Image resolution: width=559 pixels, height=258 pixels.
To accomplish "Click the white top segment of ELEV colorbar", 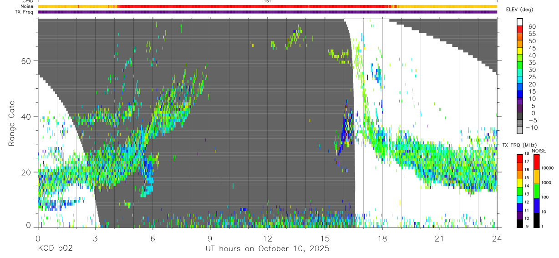I will (520, 22).
